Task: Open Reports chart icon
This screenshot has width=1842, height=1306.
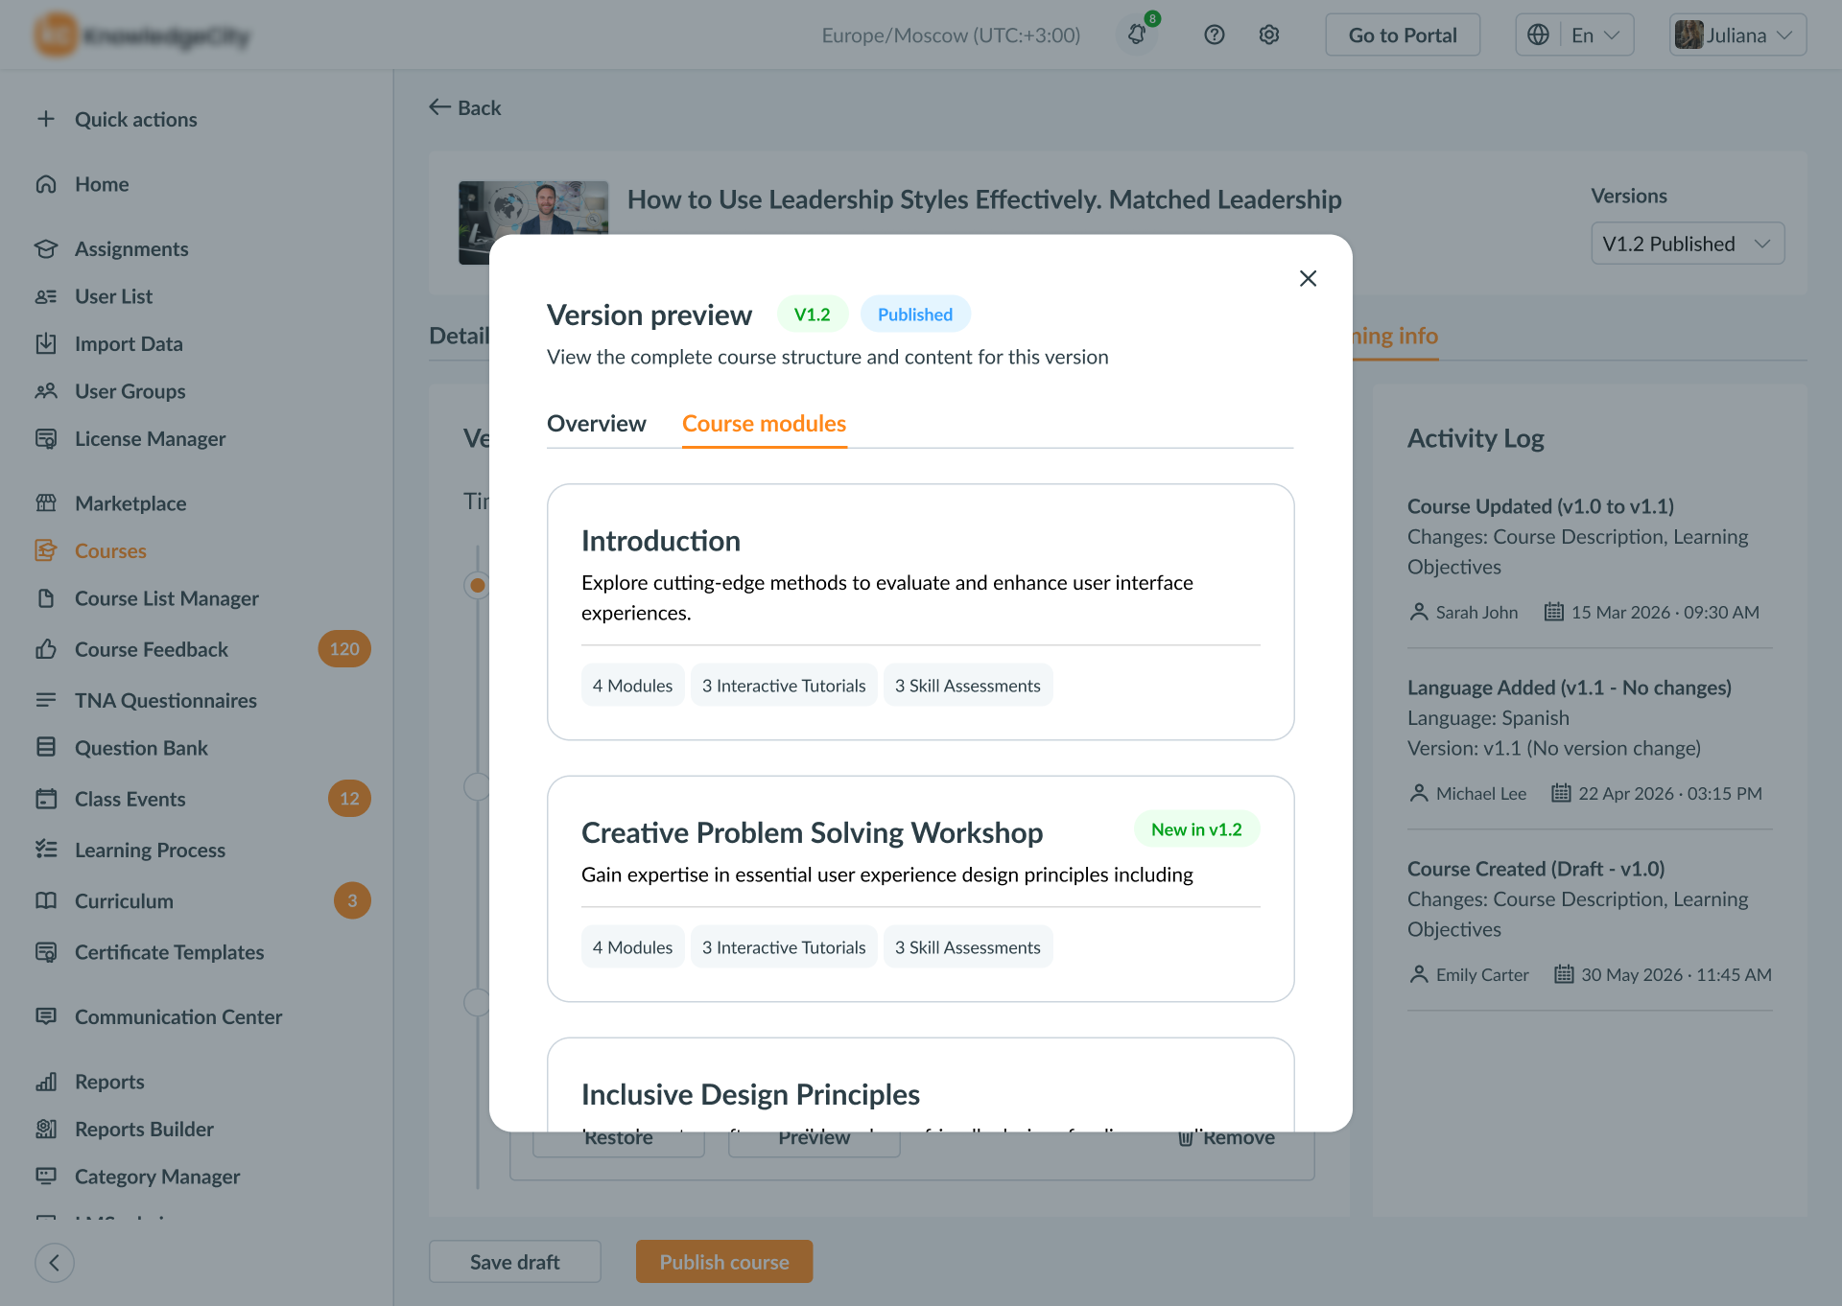Action: click(45, 1082)
